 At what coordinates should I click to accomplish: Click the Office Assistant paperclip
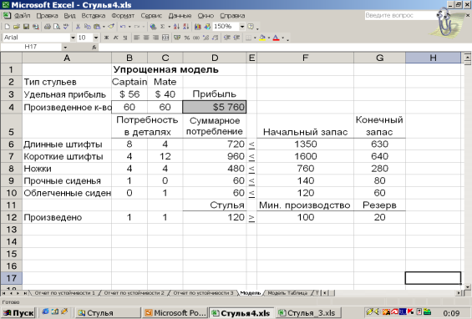[446, 22]
